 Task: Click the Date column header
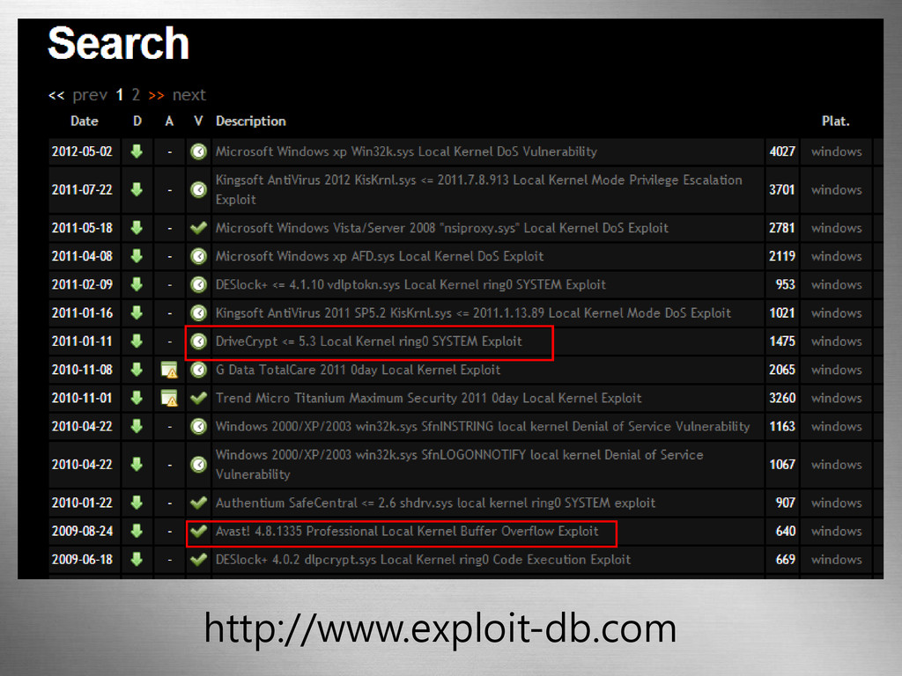84,121
